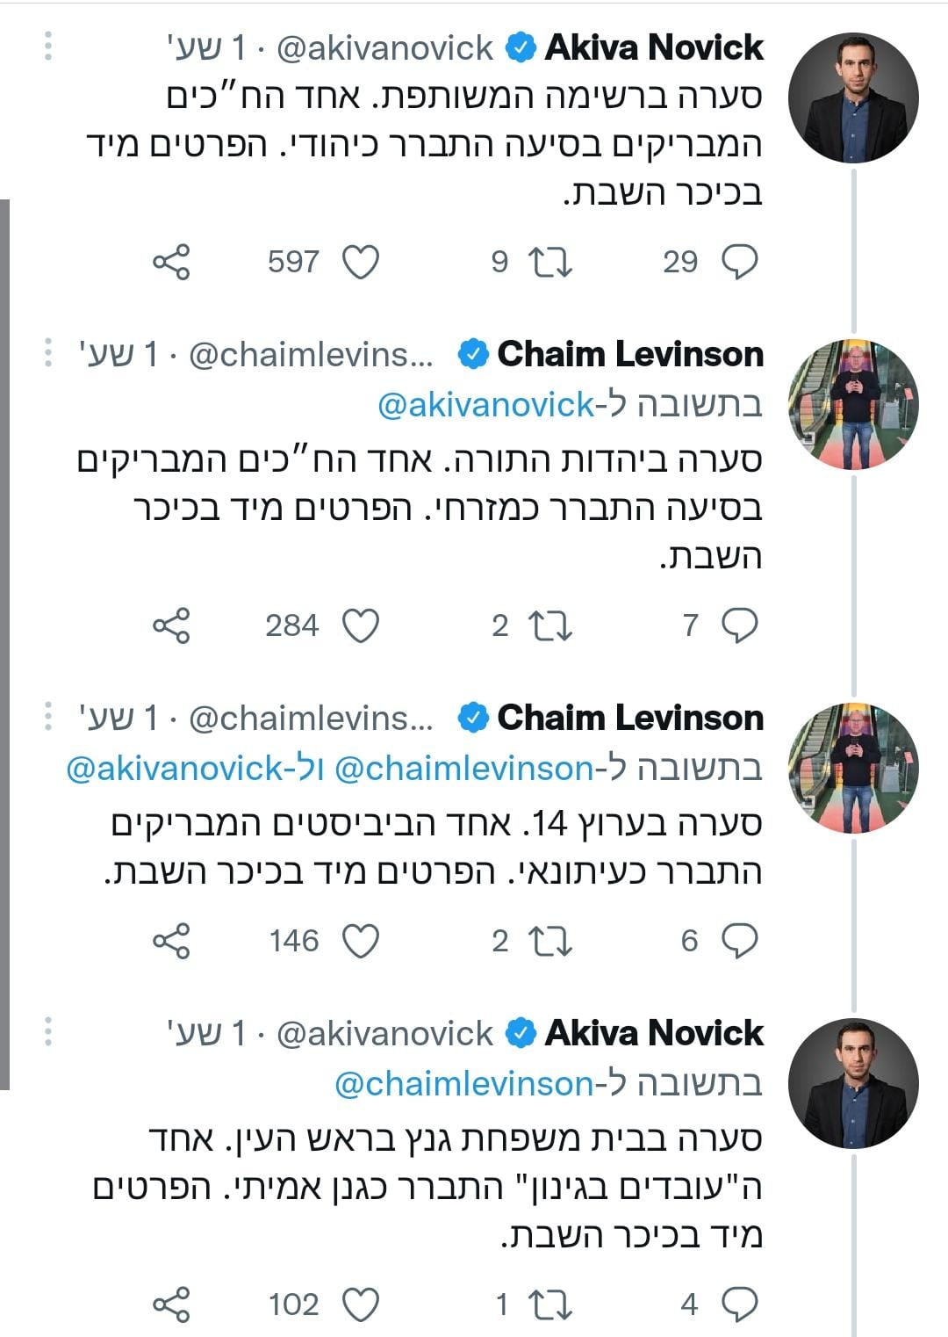Retweet Chaim Levinson's first reply

pos(552,626)
